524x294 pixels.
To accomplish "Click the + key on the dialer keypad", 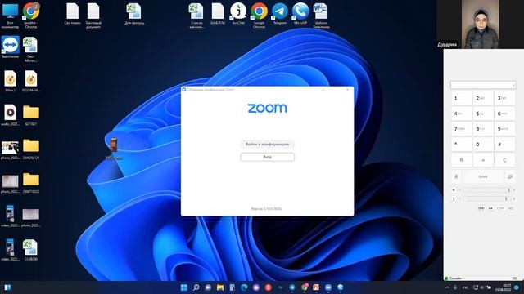I will 483,160.
